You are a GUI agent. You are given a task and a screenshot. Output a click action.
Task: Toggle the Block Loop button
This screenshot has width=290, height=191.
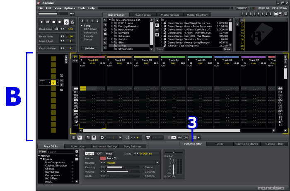(x=57, y=29)
